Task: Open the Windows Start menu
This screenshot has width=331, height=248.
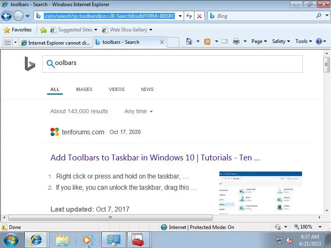Action: [x=11, y=240]
